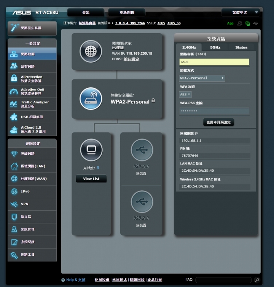Click the clients computer icon

click(x=91, y=150)
